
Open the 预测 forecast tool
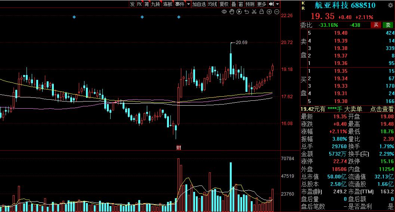point(250,4)
